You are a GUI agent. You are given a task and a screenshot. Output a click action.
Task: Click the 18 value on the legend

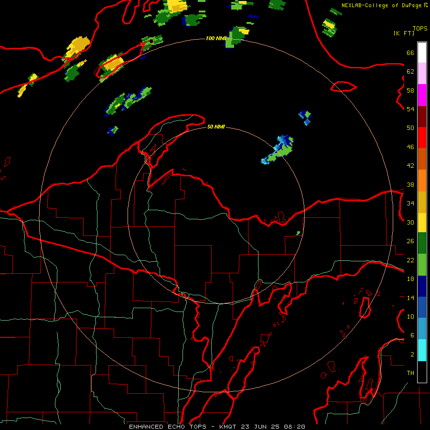410,279
